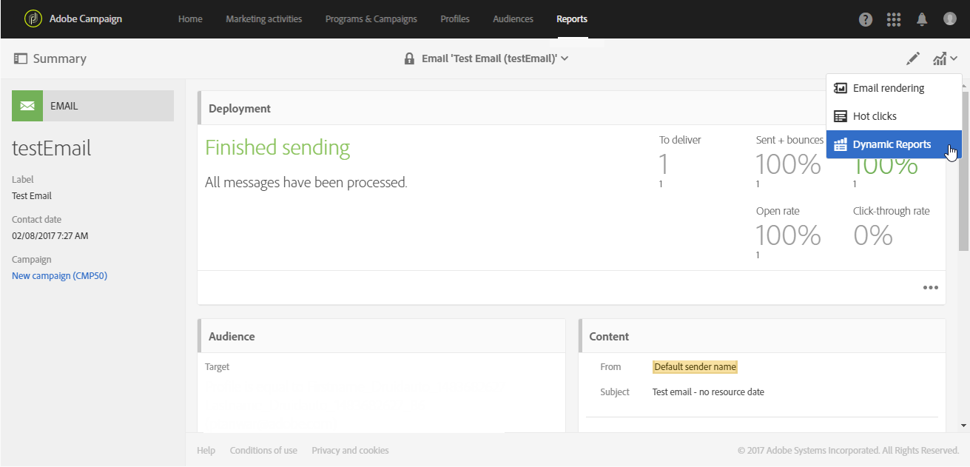Click the Audience section header

(232, 336)
